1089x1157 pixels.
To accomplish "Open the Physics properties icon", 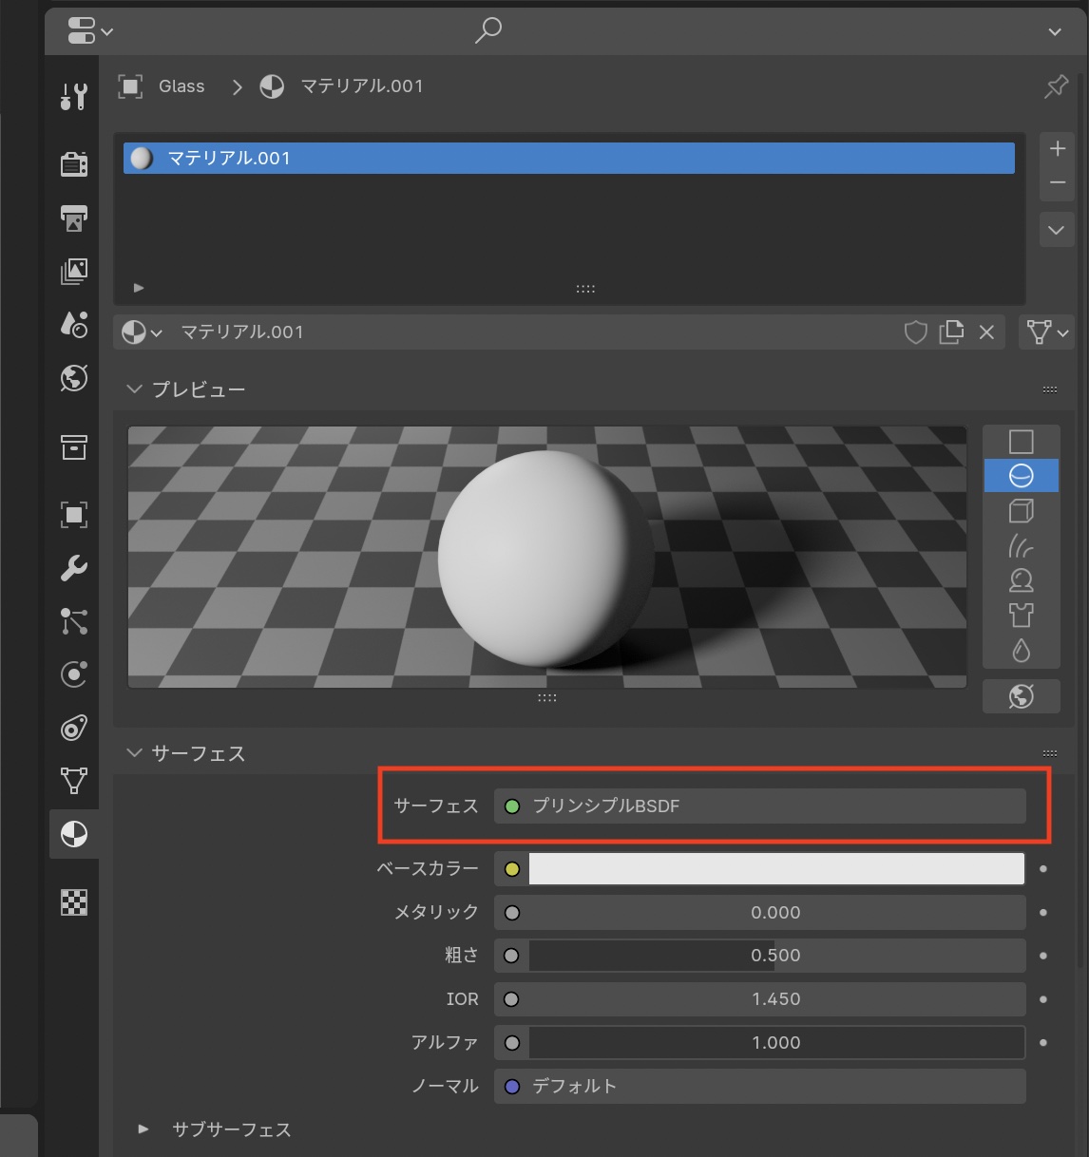I will coord(73,674).
